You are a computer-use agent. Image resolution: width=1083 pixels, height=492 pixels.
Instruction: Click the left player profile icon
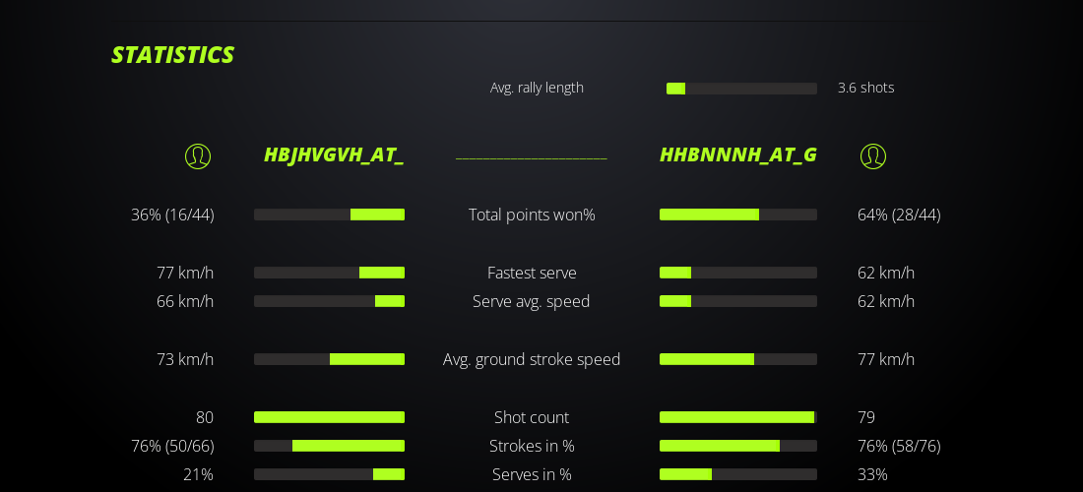198,155
